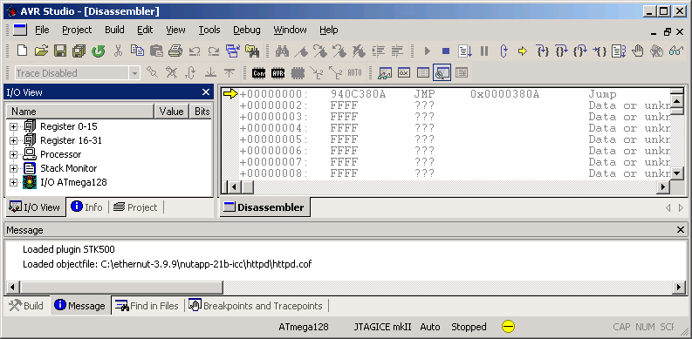692x339 pixels.
Task: Click the Toggle Breakpoint hand icon
Action: 637,51
